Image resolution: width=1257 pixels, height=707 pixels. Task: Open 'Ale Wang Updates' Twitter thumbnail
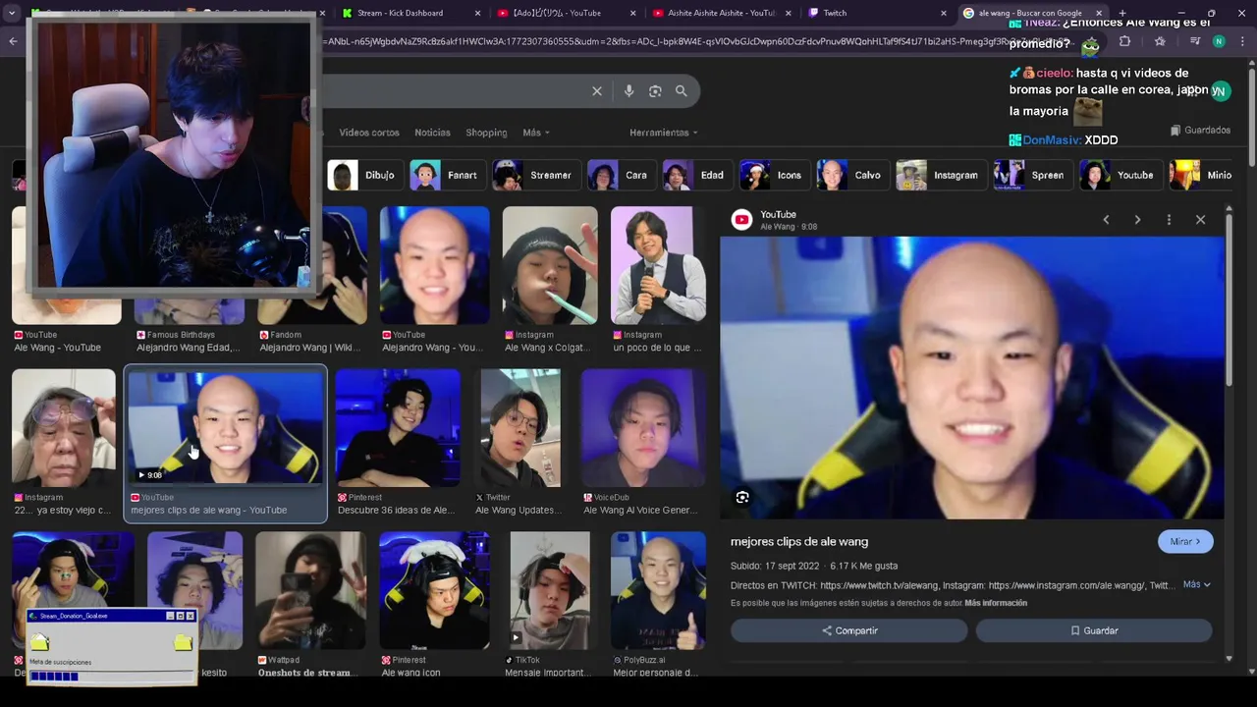coord(520,428)
